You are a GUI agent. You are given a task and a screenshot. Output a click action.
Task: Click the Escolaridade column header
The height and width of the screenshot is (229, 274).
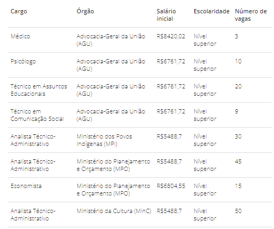[x=211, y=11]
